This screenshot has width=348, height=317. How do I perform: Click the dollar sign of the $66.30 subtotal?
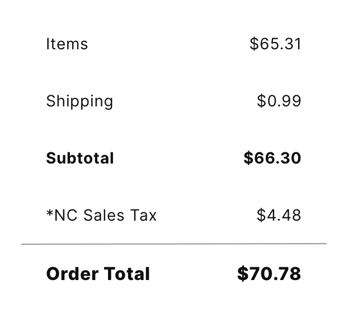248,158
